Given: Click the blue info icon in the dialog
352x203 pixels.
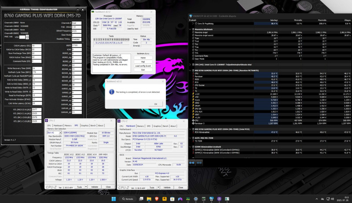Looking at the screenshot, I should 112,92.
